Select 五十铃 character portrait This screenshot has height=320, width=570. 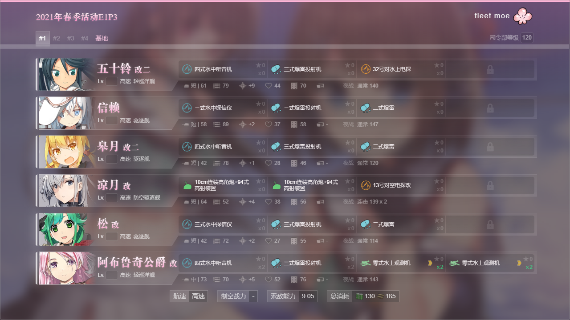[65, 74]
